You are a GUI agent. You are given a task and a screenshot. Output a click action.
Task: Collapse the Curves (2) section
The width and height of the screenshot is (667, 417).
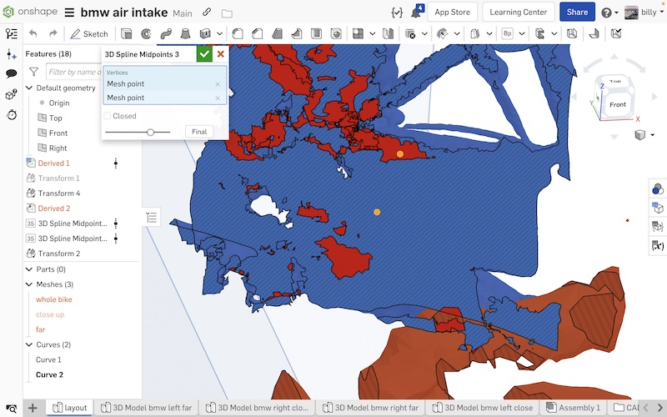tap(29, 344)
